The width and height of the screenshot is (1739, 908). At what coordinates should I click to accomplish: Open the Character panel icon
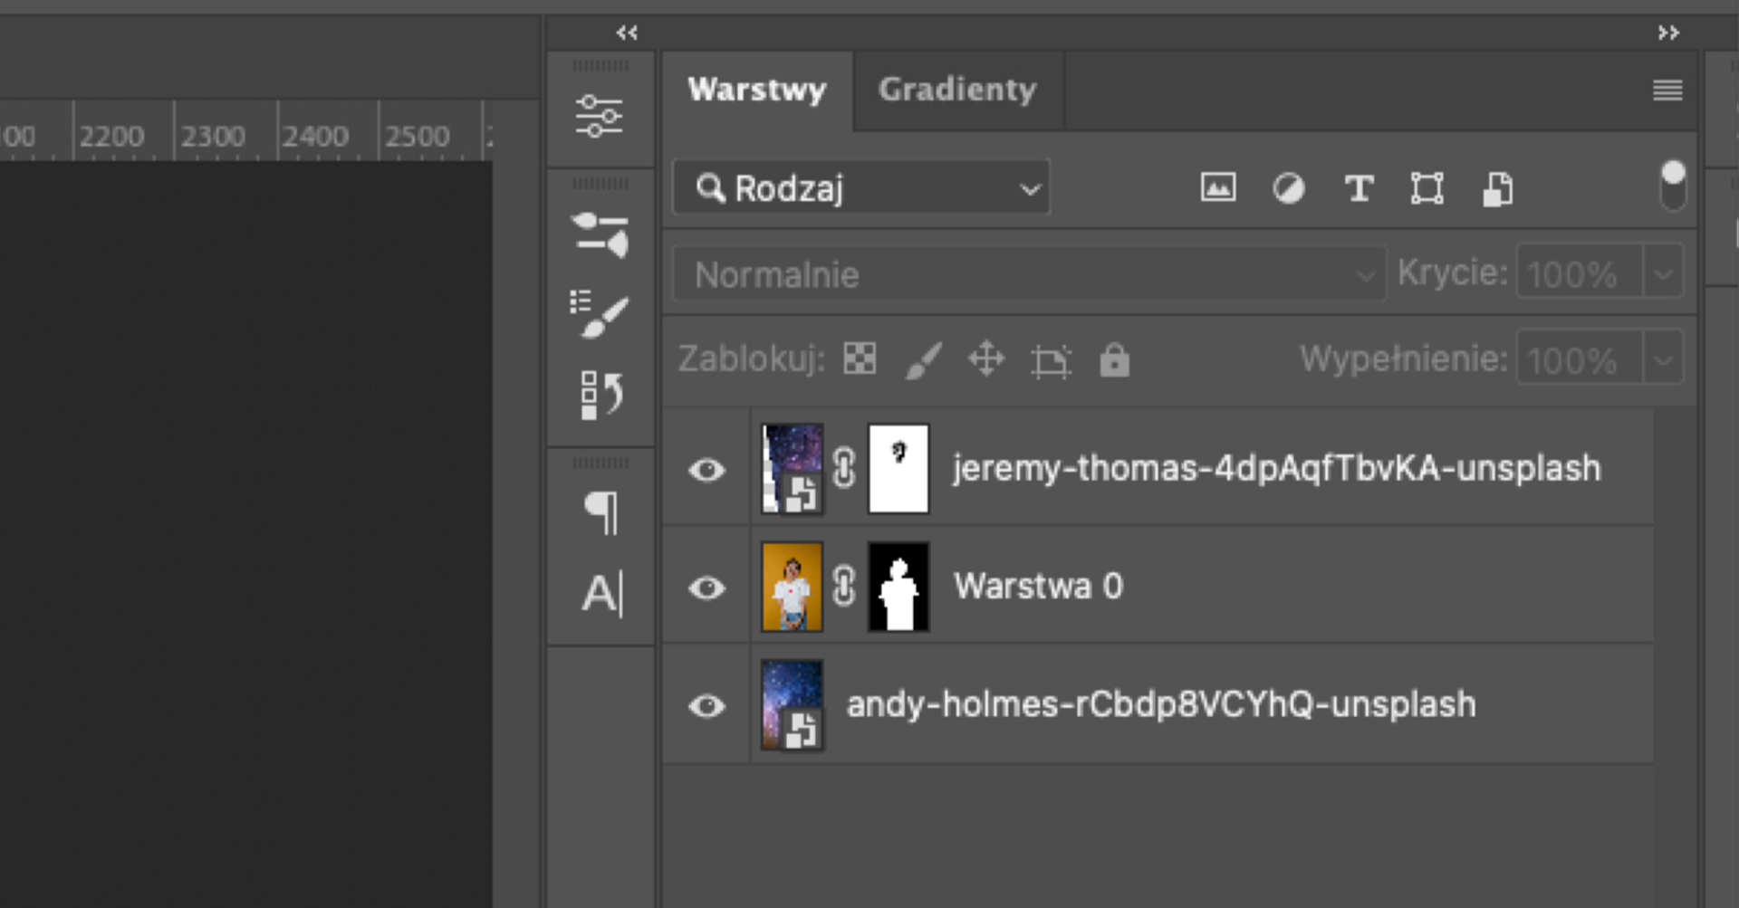coord(603,595)
